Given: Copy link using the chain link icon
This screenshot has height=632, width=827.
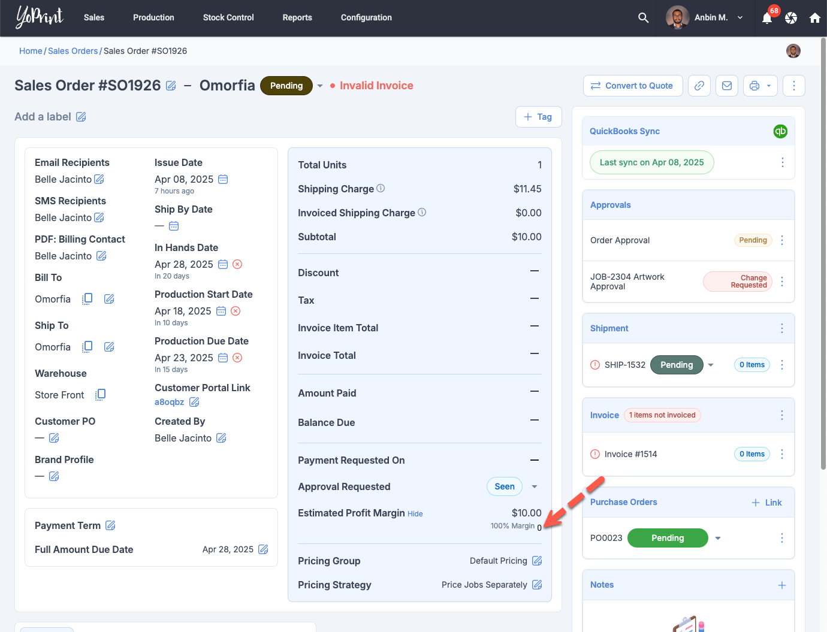Looking at the screenshot, I should pyautogui.click(x=699, y=86).
